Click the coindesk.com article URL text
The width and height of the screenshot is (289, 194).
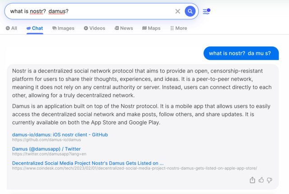click(135, 168)
